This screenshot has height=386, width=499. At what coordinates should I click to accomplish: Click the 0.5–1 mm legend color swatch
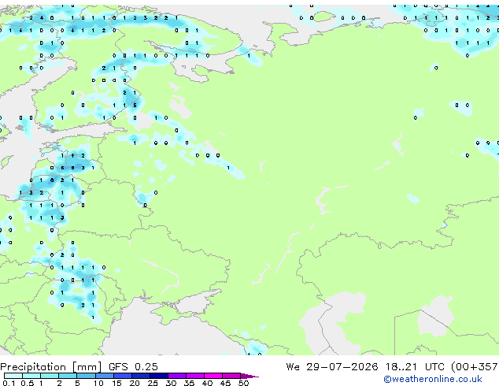tap(31, 376)
